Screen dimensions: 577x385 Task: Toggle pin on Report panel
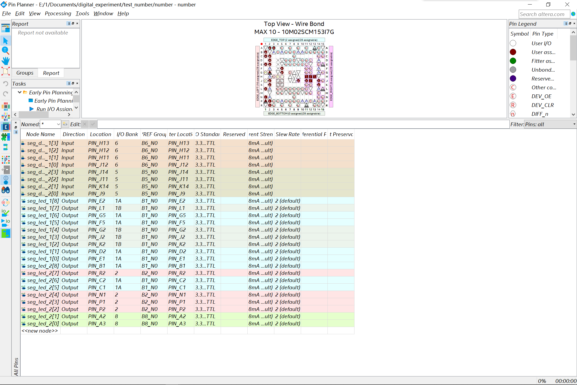(69, 24)
